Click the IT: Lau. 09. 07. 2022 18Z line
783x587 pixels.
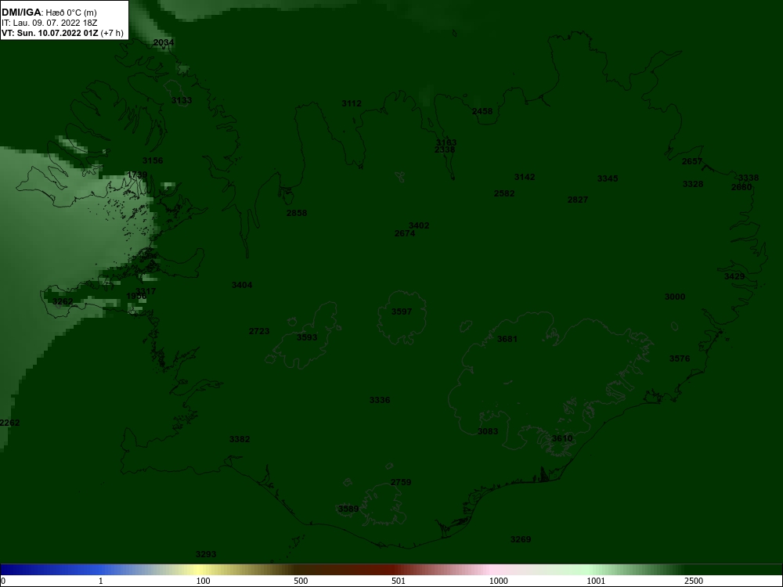tap(49, 23)
